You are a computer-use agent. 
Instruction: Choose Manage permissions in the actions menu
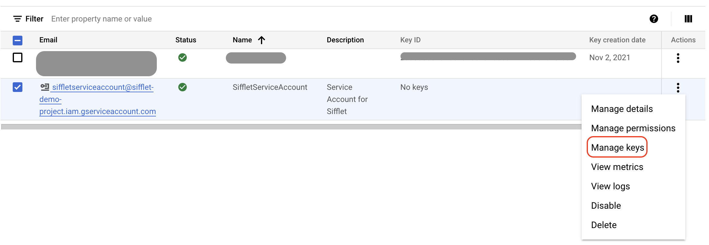pyautogui.click(x=633, y=128)
